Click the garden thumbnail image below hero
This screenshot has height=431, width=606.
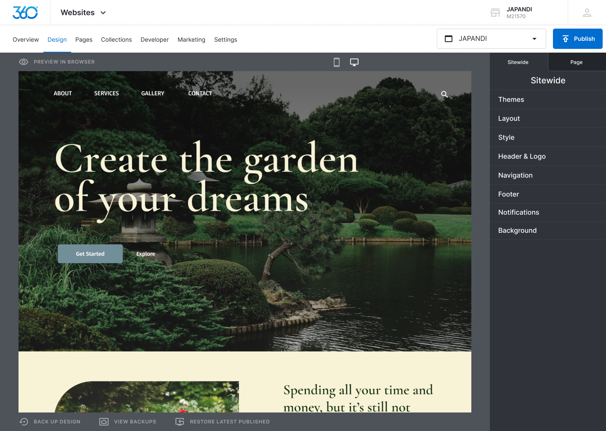(x=147, y=397)
